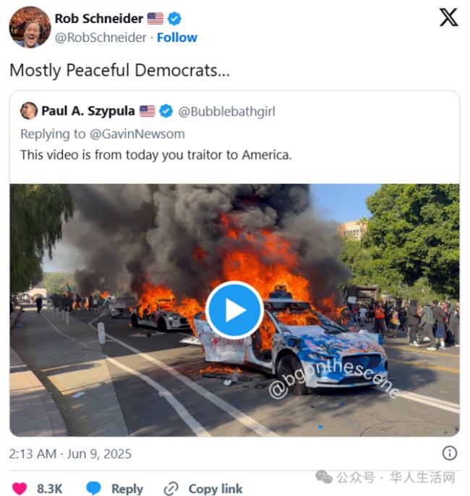Click the Paul A. Szypula name
This screenshot has height=496, width=470.
point(87,111)
